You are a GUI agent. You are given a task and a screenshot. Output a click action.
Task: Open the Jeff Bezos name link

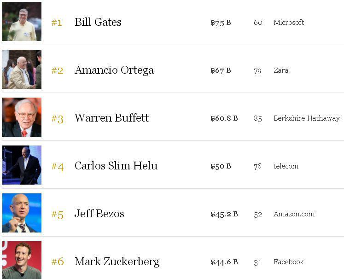[x=99, y=214]
